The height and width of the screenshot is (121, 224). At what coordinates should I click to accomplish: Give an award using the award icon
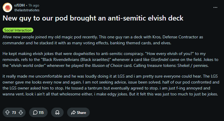(x=57, y=112)
